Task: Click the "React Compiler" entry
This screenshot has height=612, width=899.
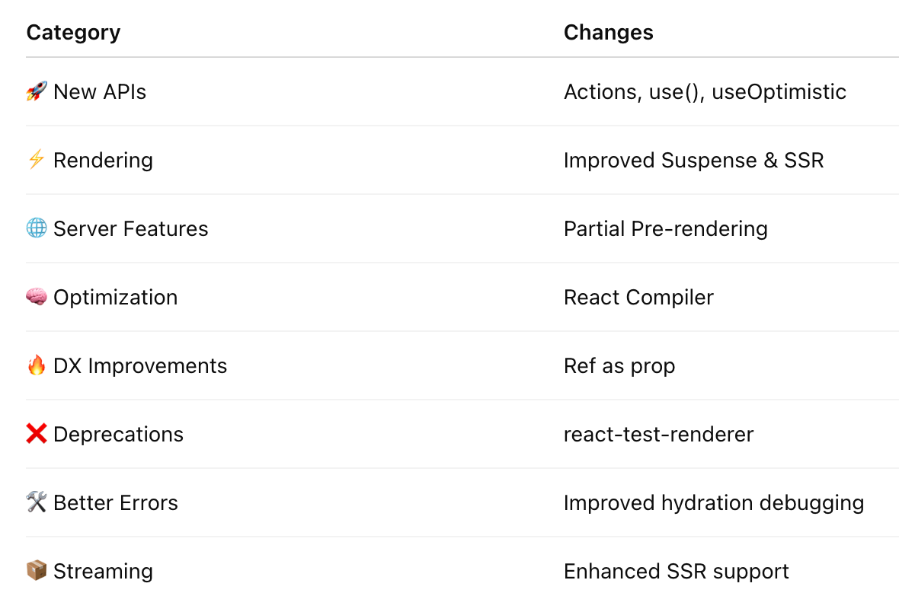Action: pyautogui.click(x=638, y=298)
